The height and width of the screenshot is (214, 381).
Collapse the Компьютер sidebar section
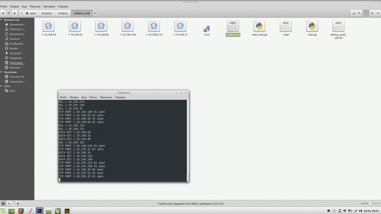[x=1, y=20]
